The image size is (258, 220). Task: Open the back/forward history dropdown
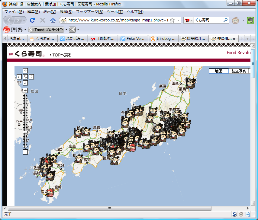coord(24,21)
